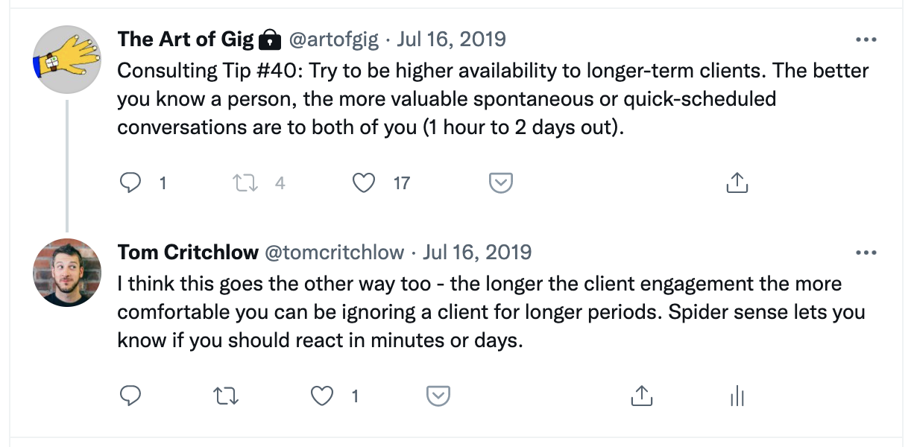Viewport: 914px width, 447px height.
Task: Retweet Tom Critchlow's reply
Action: click(x=226, y=396)
